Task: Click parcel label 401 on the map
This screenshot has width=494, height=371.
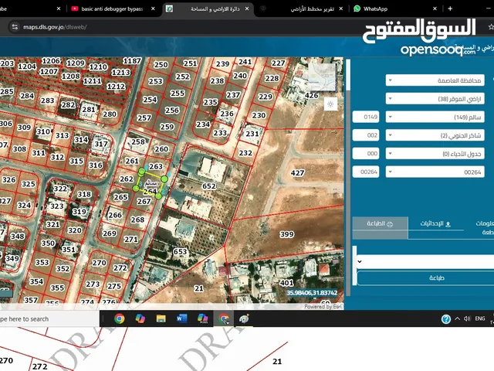Action: (286, 283)
